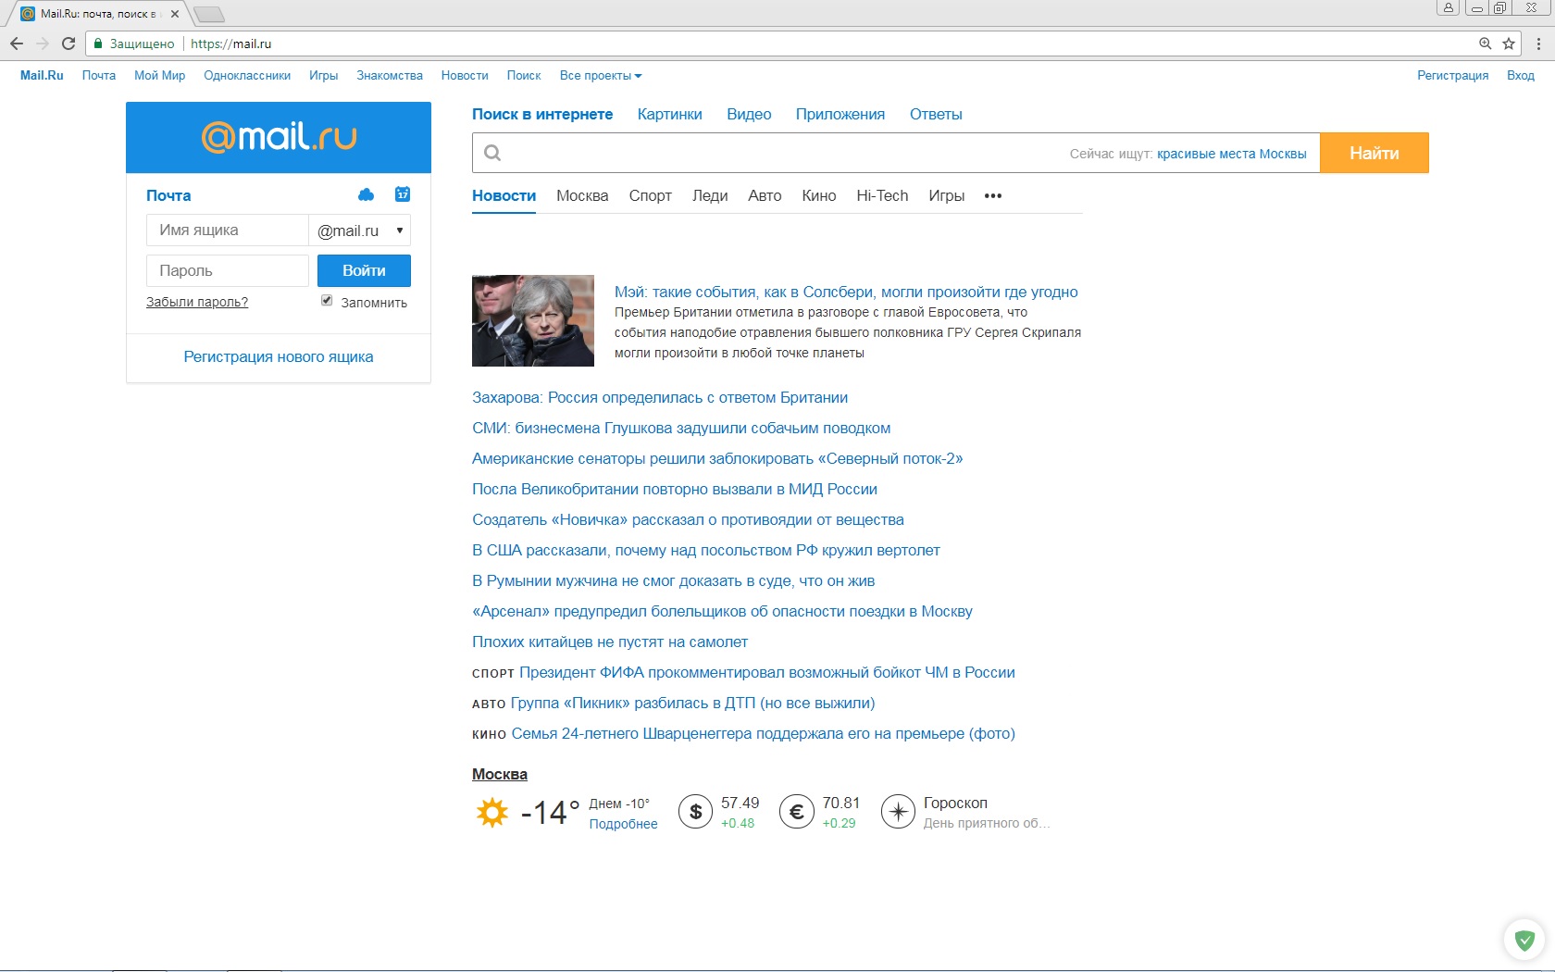Click the Войти login button
Image resolution: width=1555 pixels, height=972 pixels.
(x=364, y=270)
